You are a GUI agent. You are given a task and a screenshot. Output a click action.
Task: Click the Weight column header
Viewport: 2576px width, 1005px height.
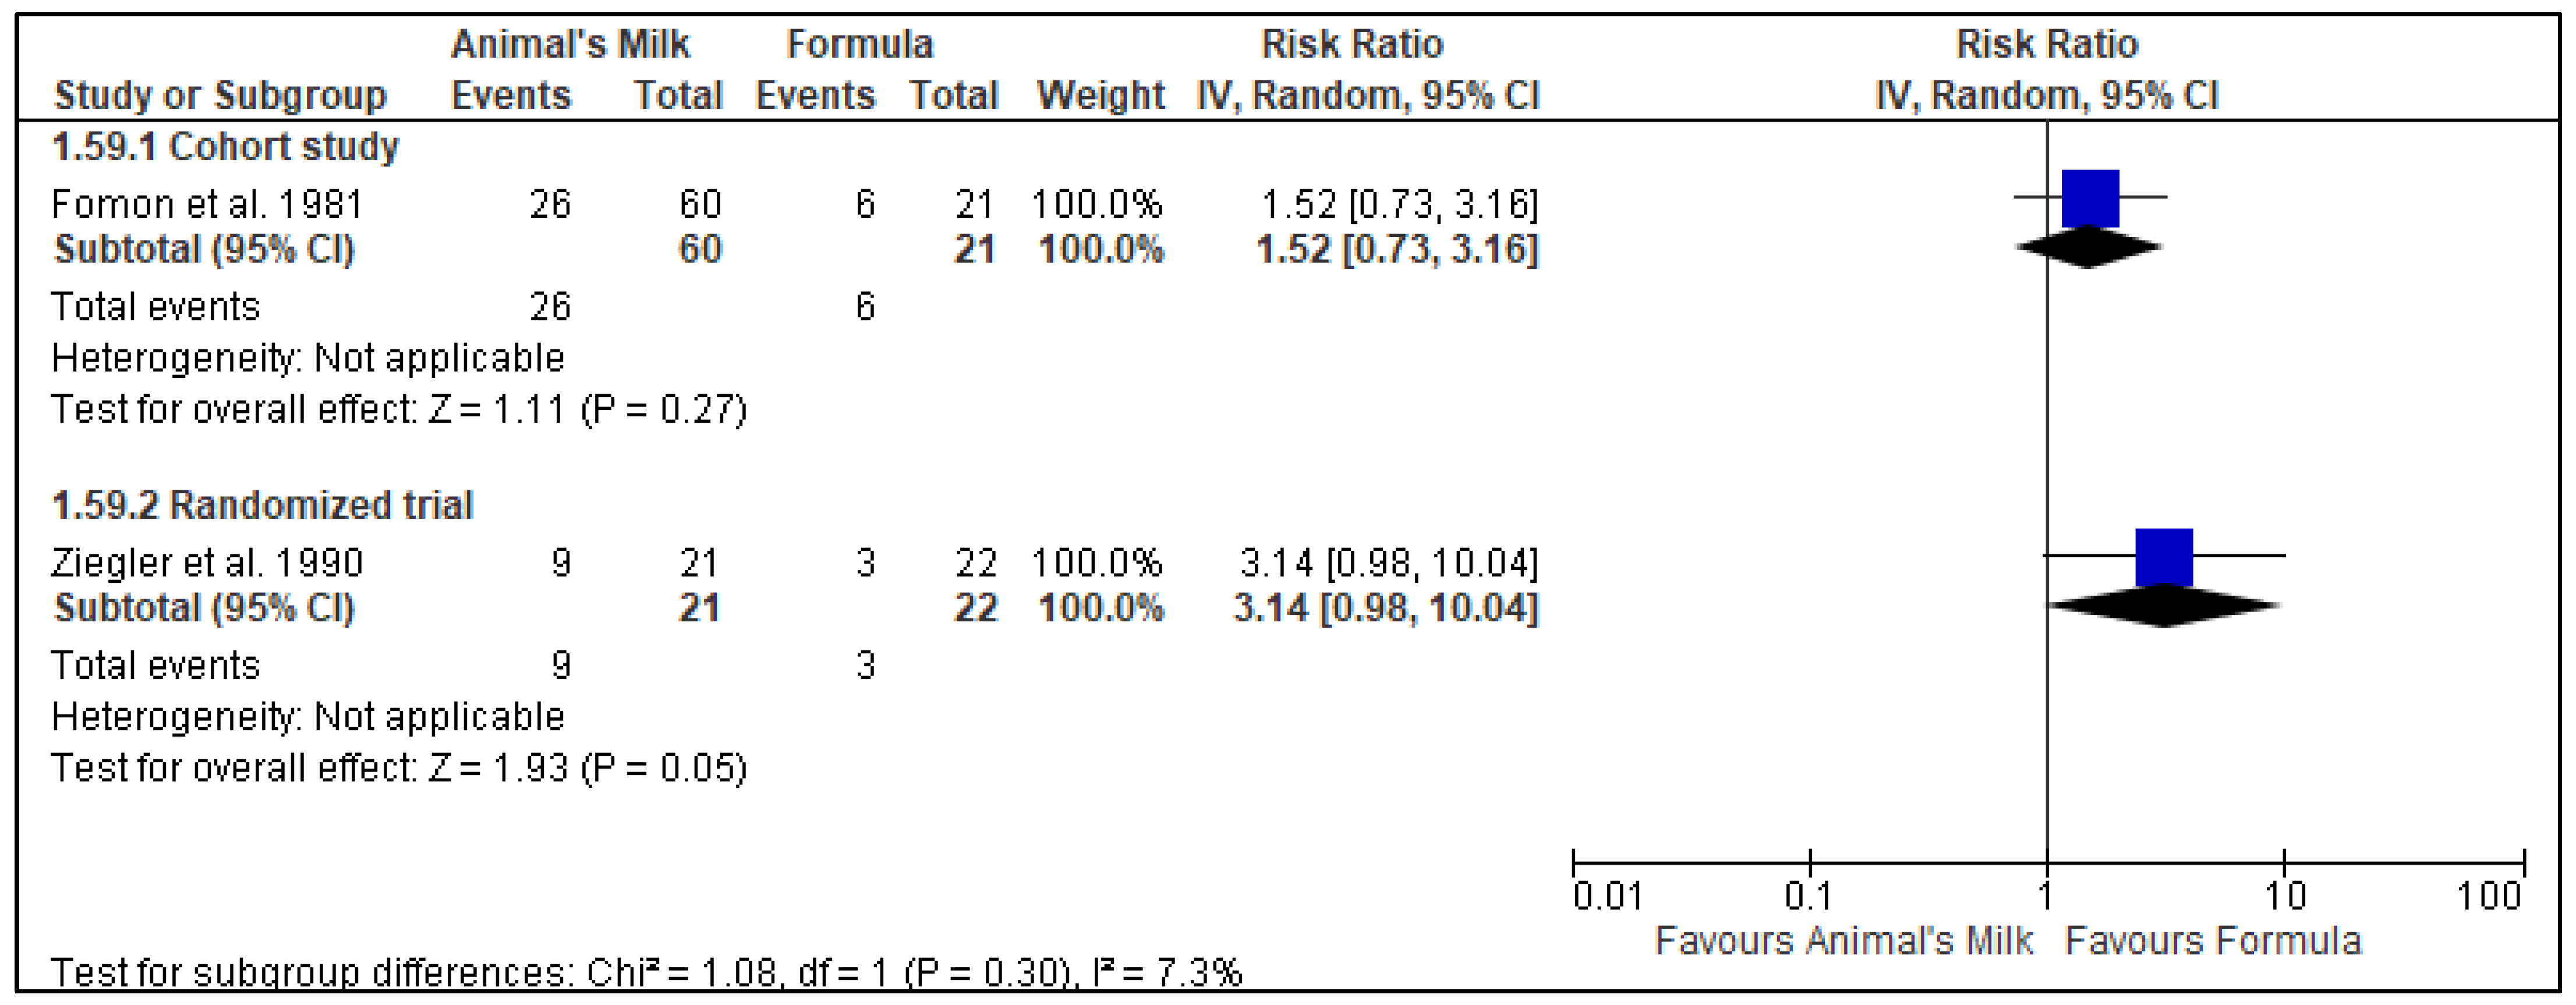(x=1100, y=96)
